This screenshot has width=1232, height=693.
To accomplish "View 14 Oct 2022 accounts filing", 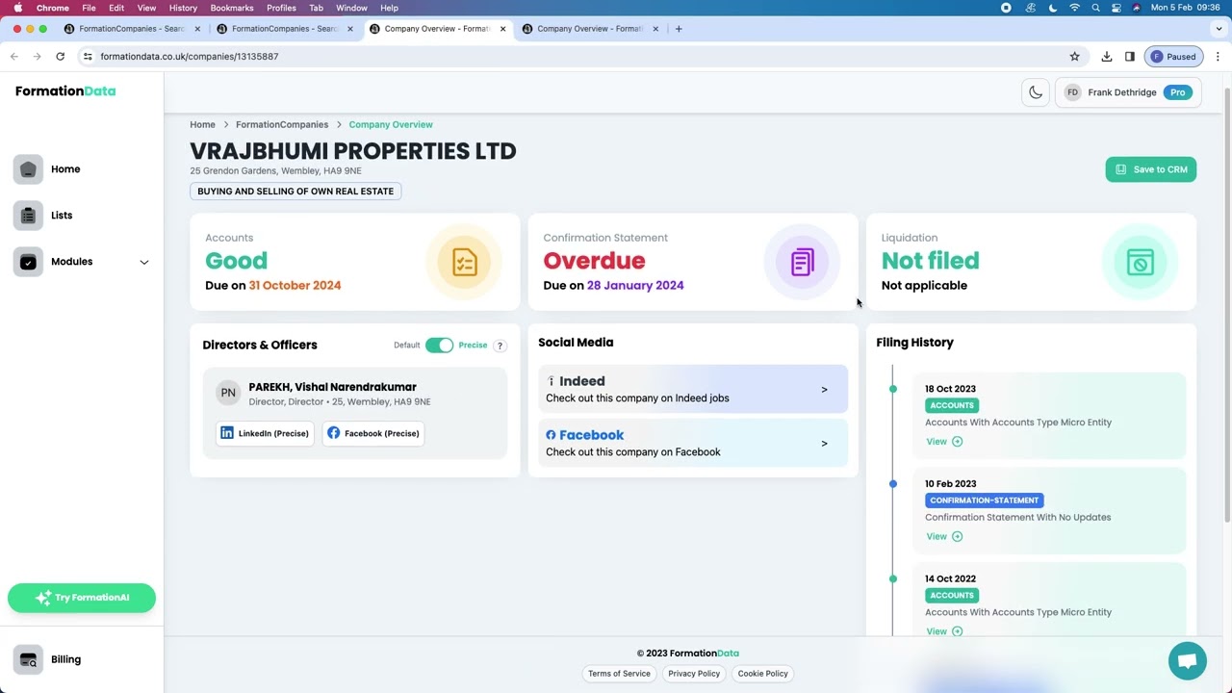I will [944, 631].
